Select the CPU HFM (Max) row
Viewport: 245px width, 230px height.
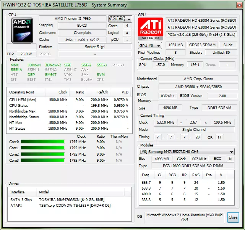tap(69, 100)
